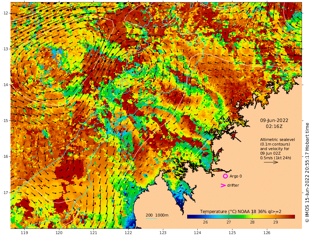
Task: Click the '0.5m/s (1kt 24h)' label
Action: click(276, 158)
